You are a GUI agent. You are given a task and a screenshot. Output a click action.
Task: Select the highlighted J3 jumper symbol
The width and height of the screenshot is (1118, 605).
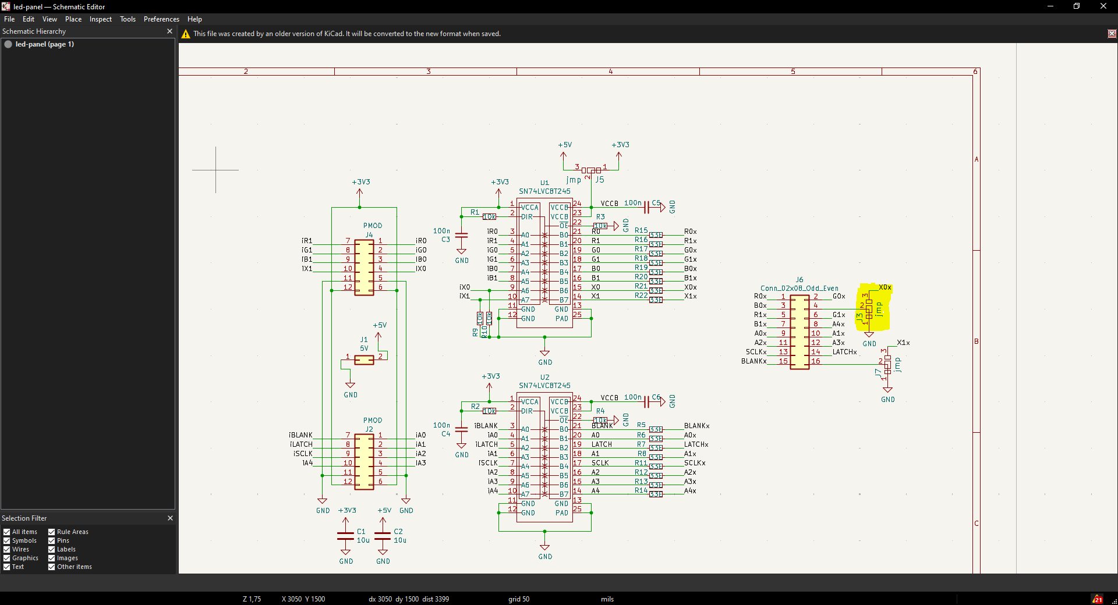pos(869,308)
